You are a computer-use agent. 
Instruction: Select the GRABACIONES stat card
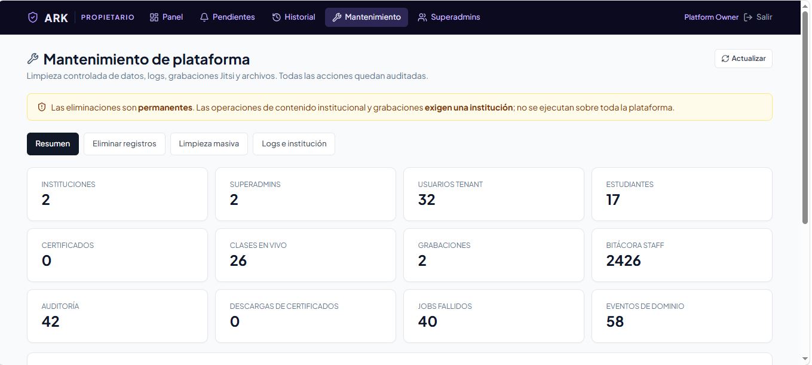pyautogui.click(x=494, y=255)
